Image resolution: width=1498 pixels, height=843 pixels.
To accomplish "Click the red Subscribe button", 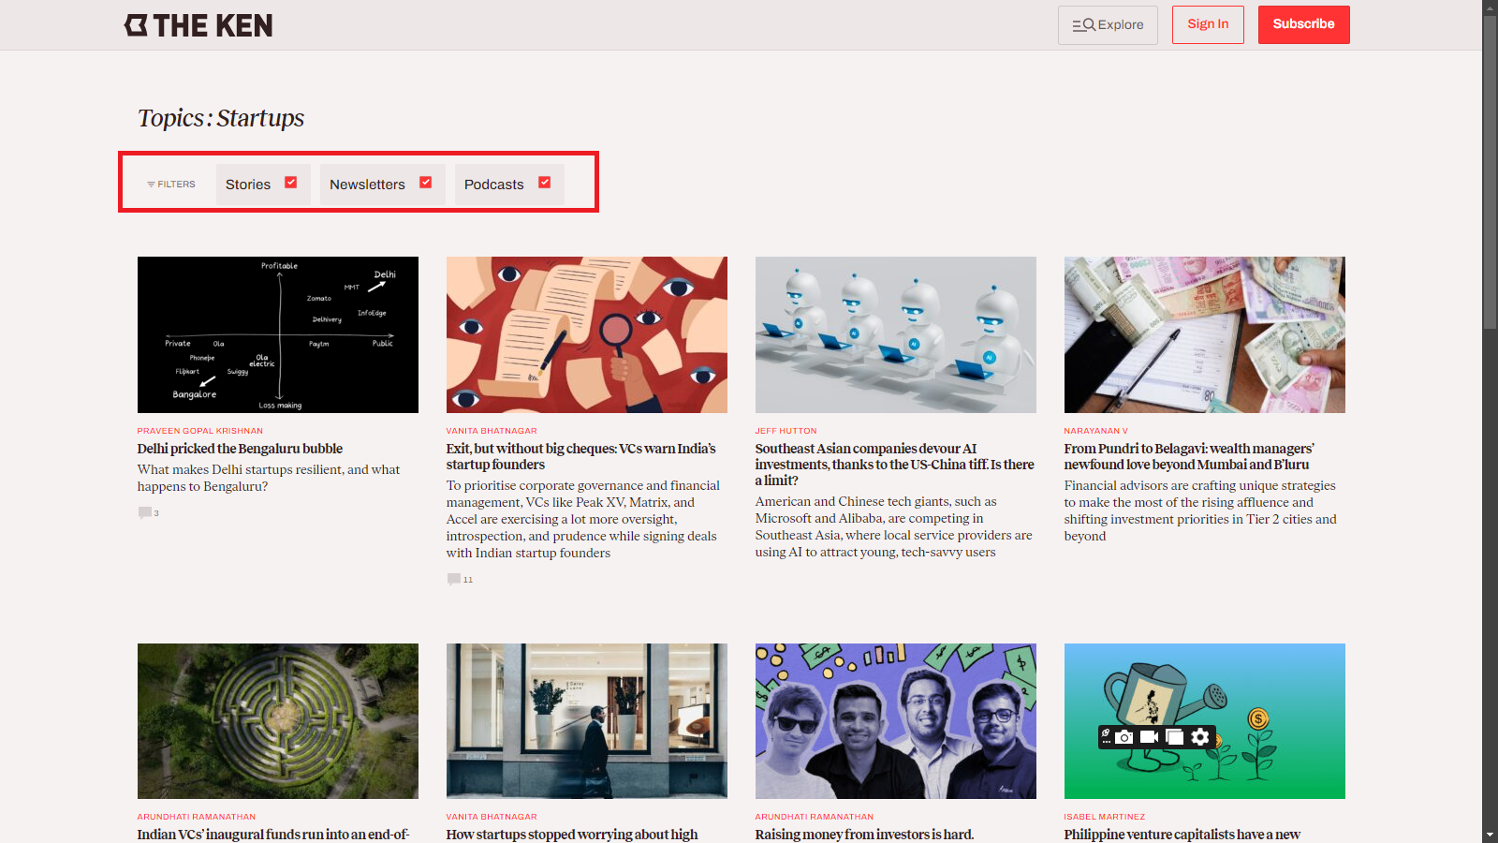I will pos(1303,24).
